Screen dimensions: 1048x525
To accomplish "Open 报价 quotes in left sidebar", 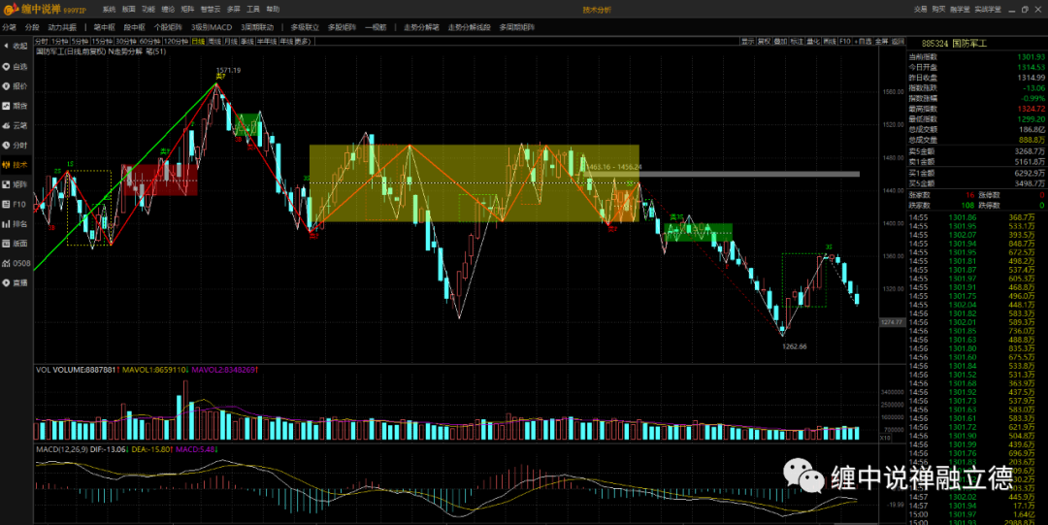I will tap(16, 86).
